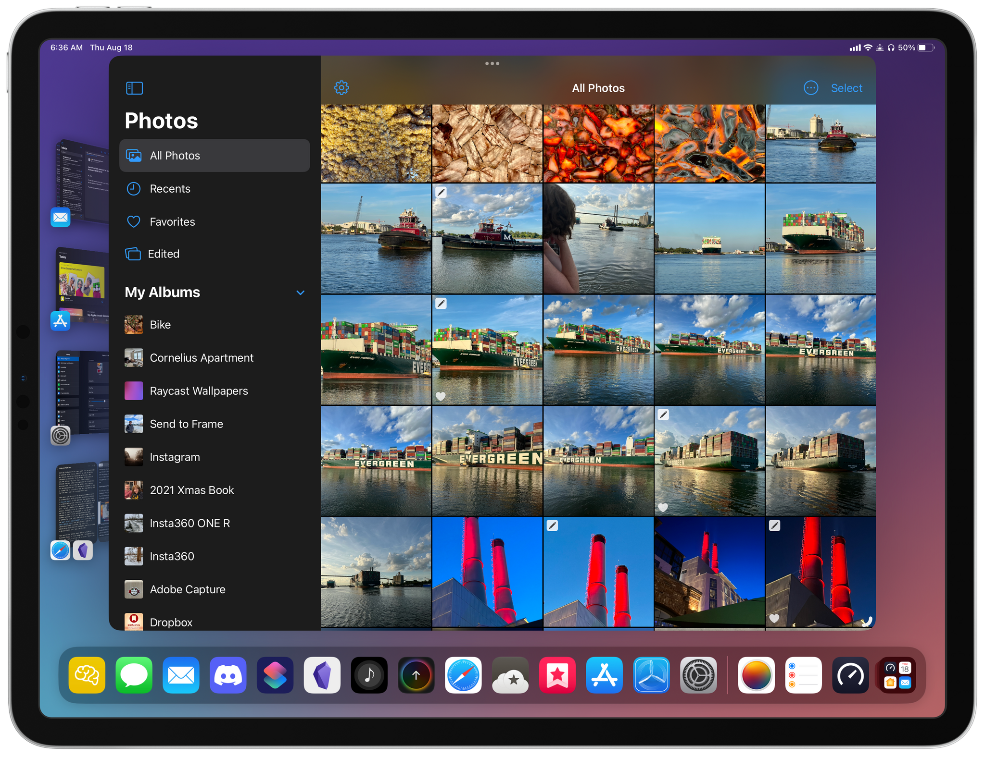Select the Favorites heart icon
This screenshot has height=757, width=985.
point(133,221)
